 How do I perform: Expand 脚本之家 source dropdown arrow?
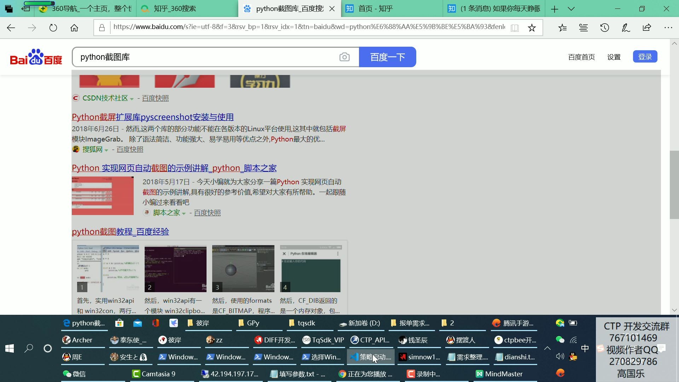(x=184, y=213)
